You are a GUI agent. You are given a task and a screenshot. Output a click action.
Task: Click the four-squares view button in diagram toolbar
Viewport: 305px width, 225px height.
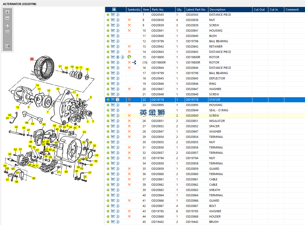point(7,26)
